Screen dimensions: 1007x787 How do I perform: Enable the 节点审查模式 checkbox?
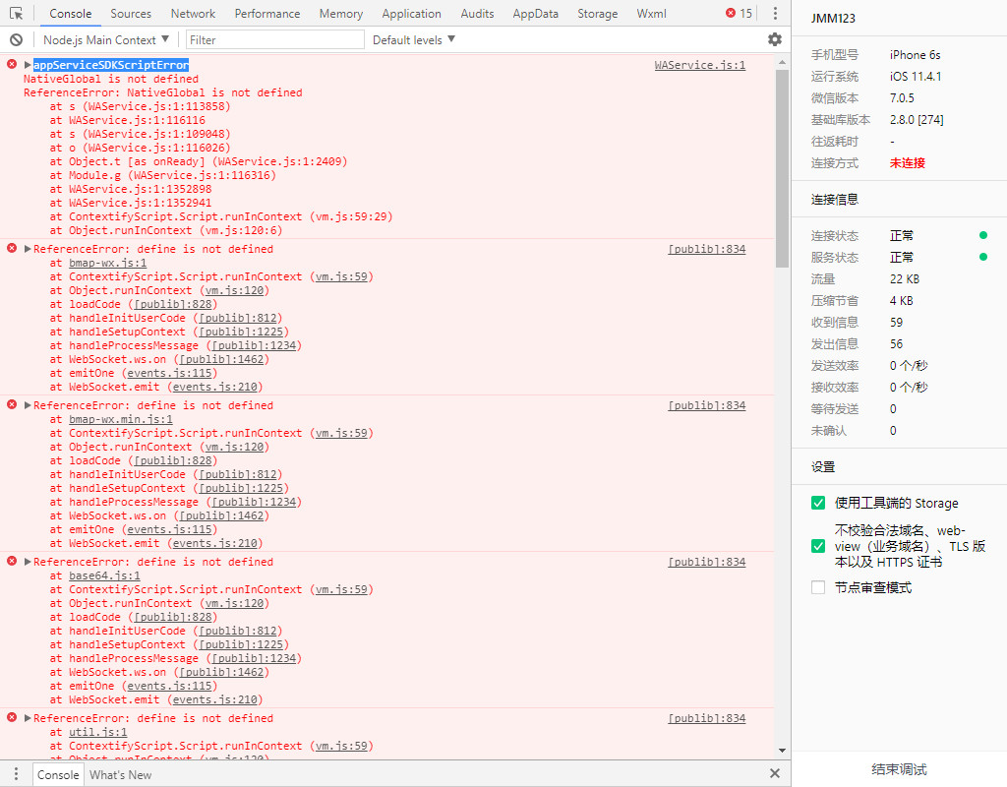[x=818, y=587]
